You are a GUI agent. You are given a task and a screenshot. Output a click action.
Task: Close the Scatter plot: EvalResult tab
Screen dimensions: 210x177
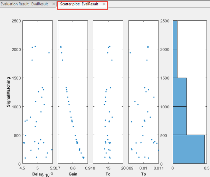click(104, 4)
